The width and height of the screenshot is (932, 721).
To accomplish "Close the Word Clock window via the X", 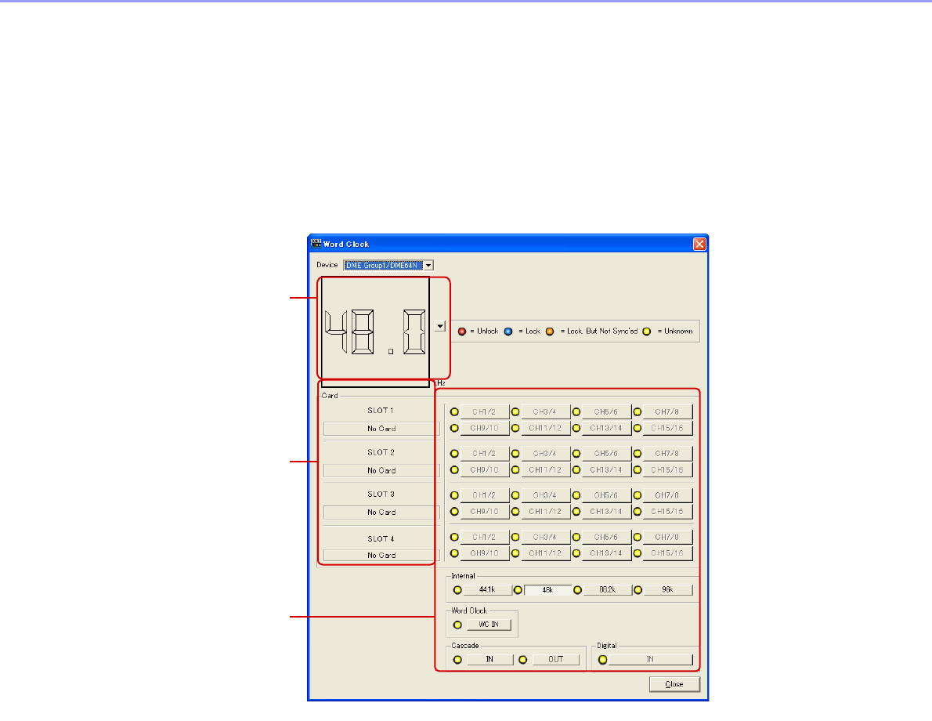I will (699, 244).
